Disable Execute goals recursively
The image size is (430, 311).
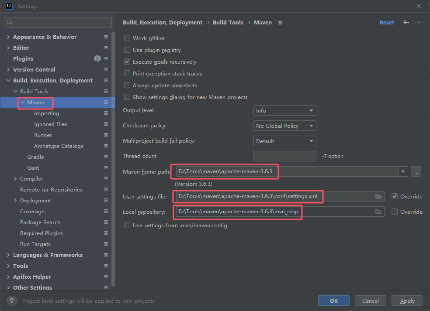pos(127,62)
